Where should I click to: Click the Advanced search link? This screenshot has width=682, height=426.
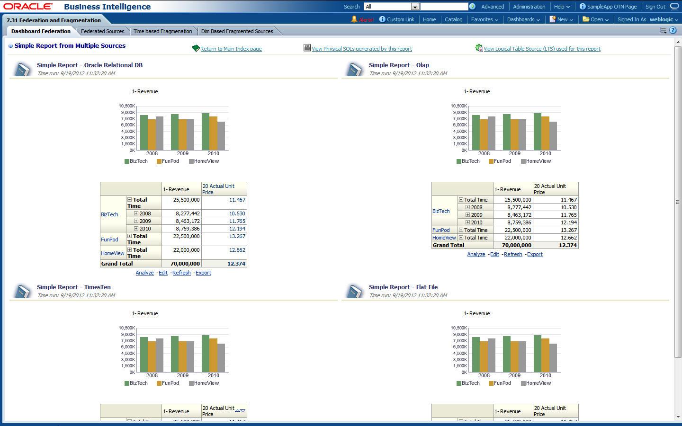(493, 7)
